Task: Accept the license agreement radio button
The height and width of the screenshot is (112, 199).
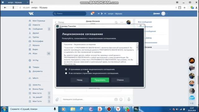Action: tap(66, 69)
